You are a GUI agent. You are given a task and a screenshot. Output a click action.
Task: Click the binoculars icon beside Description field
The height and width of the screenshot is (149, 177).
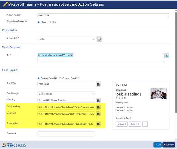98,124
